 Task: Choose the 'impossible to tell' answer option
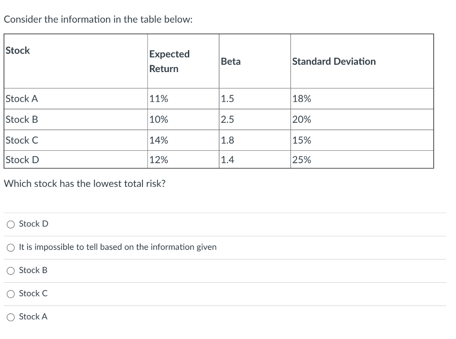pos(10,247)
